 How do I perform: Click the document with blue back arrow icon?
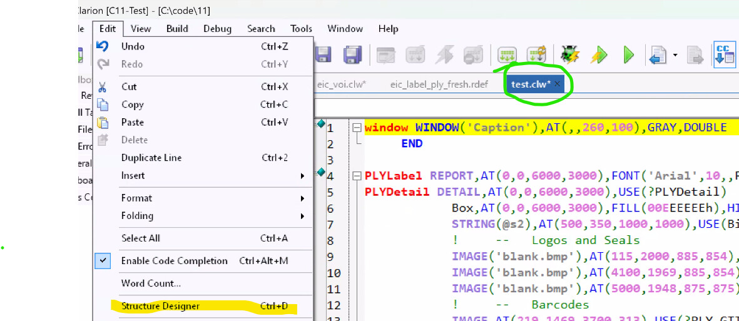pyautogui.click(x=657, y=55)
